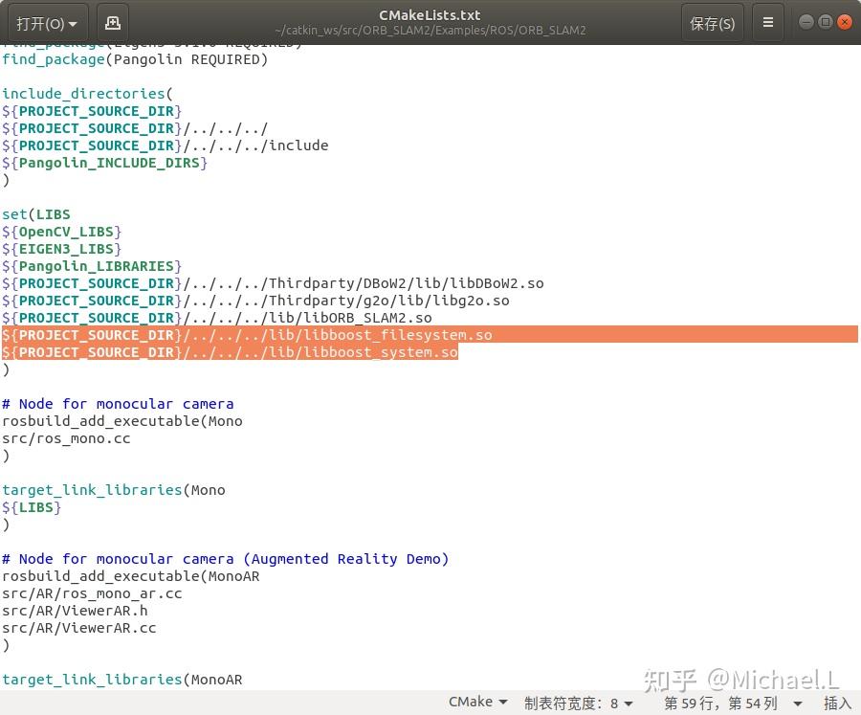Save file with 保存(S) button

(x=712, y=23)
